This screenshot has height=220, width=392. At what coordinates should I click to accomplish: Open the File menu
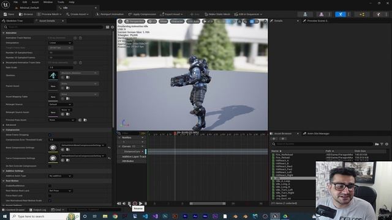(x=15, y=2)
